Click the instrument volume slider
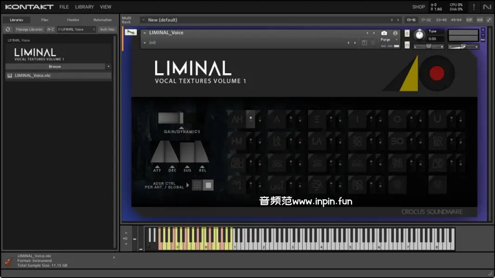 coord(463,47)
